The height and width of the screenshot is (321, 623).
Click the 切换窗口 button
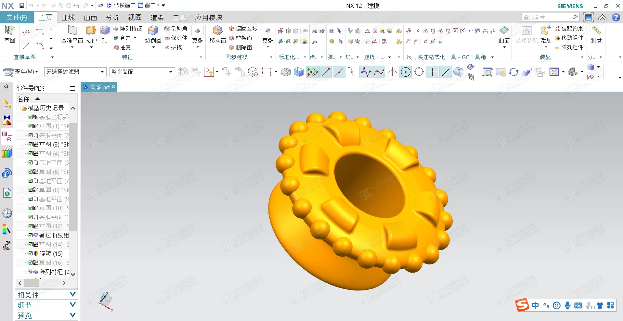pos(121,5)
